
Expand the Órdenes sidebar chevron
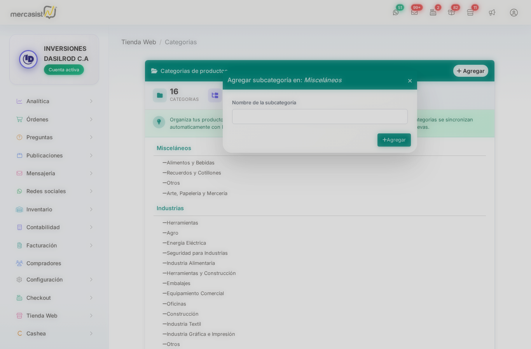pyautogui.click(x=91, y=119)
